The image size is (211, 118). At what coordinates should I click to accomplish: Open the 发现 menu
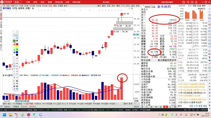[35, 2]
